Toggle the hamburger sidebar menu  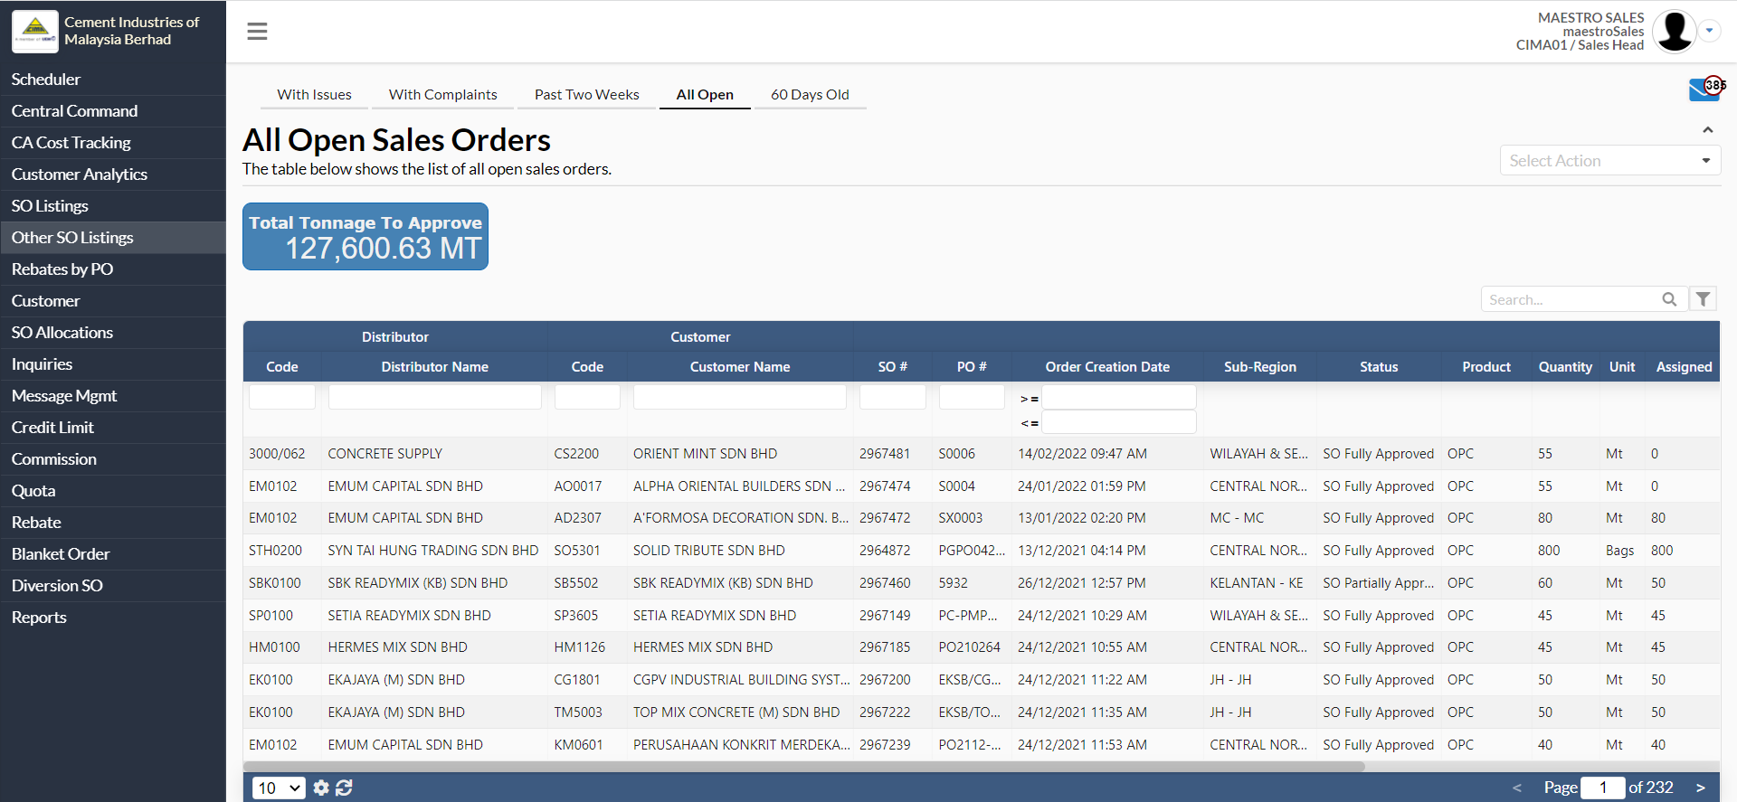257,32
